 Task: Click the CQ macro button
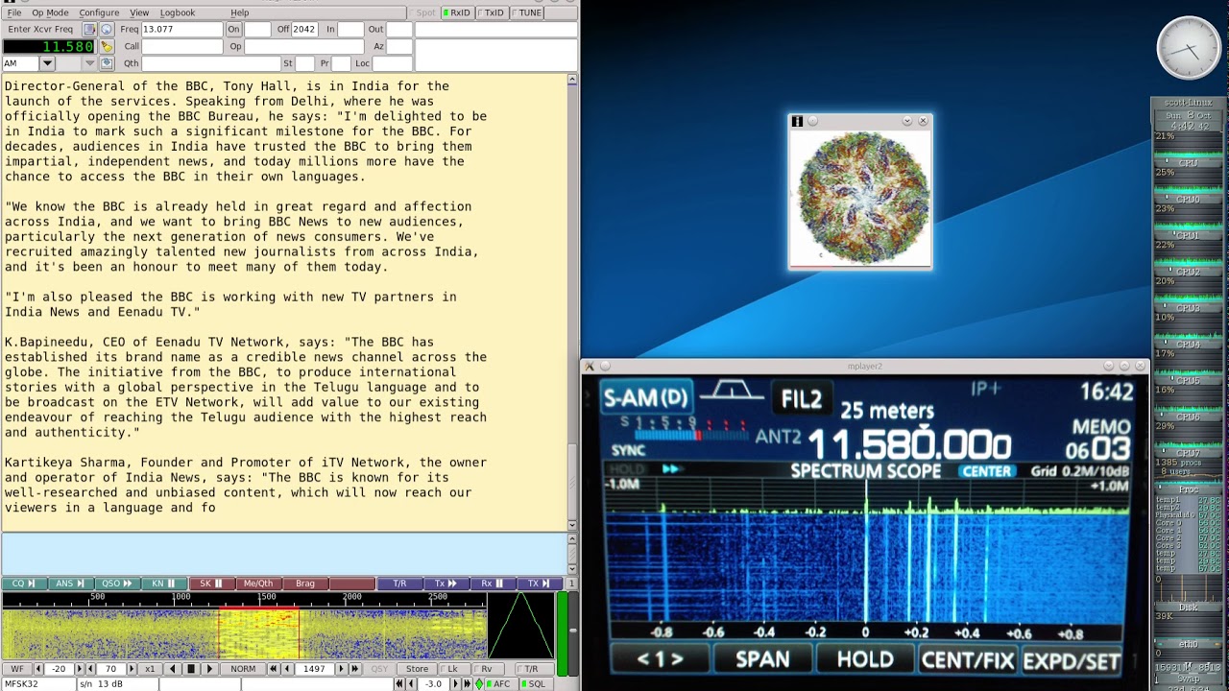pos(25,584)
